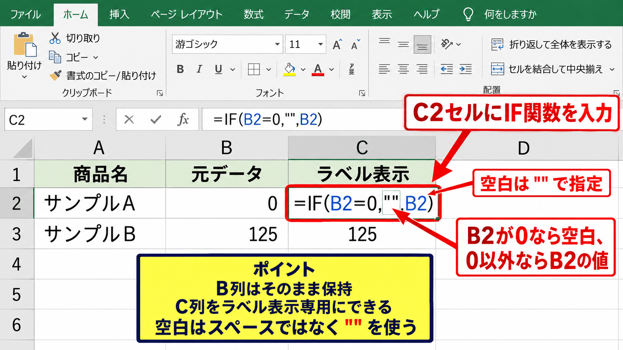
Task: Increase font size with large A icon
Action: pyautogui.click(x=337, y=44)
